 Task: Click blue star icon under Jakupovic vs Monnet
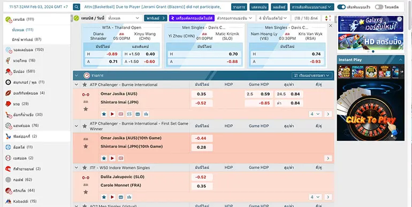pos(104,197)
